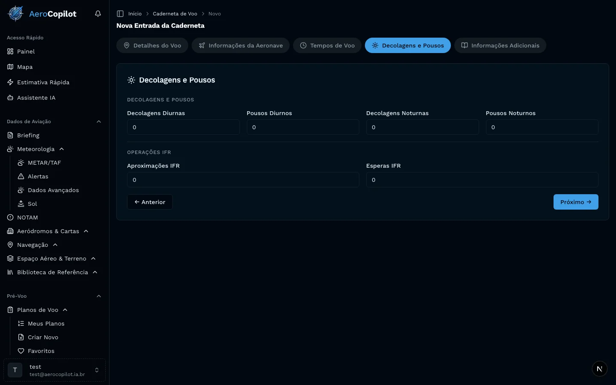Open the Mapa page
The width and height of the screenshot is (616, 385).
click(25, 67)
